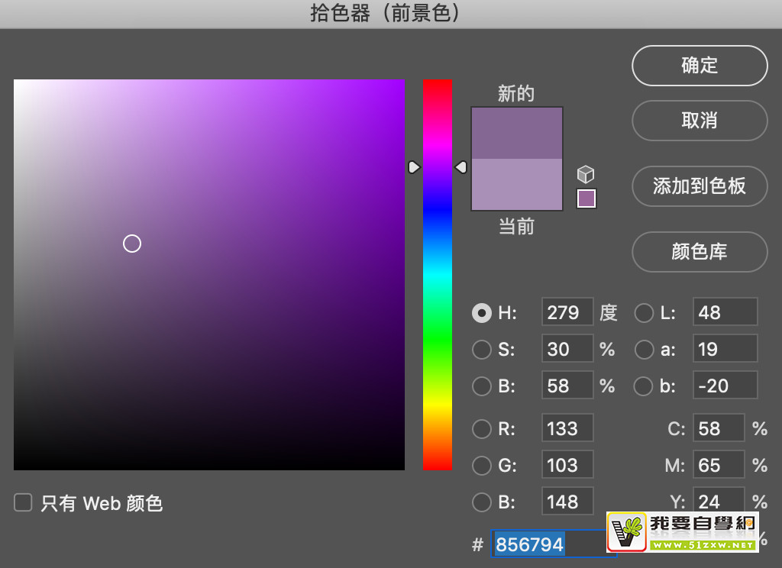
Task: Click the hue value field showing 279
Action: click(x=567, y=313)
